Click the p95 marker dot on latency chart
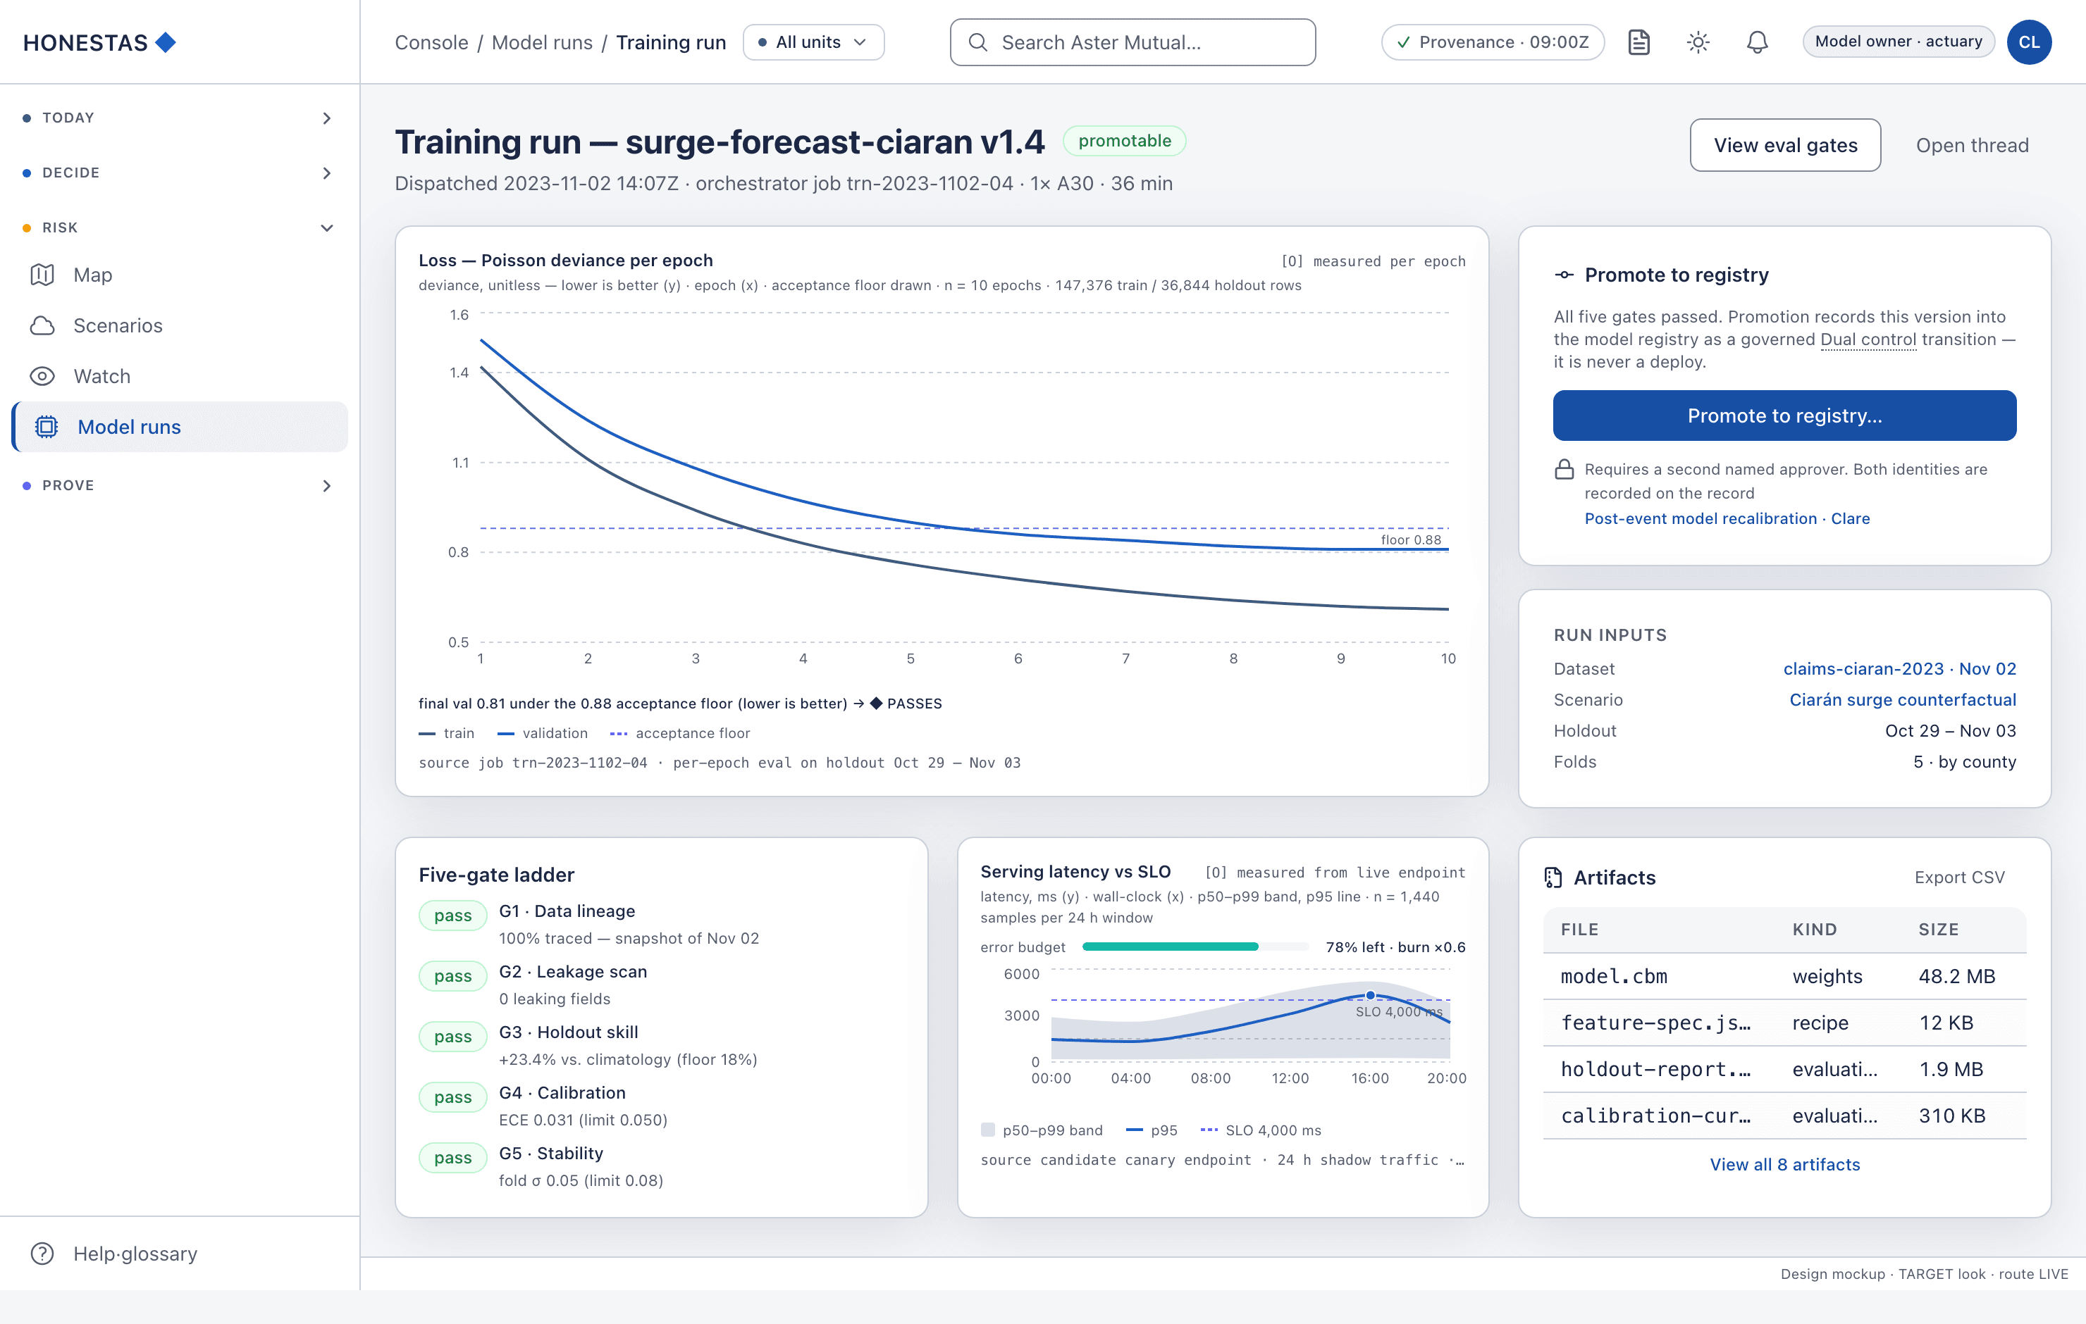The height and width of the screenshot is (1324, 2086). click(x=1371, y=995)
